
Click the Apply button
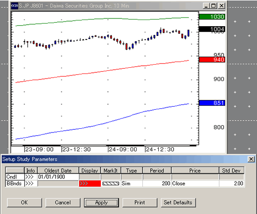tap(101, 203)
